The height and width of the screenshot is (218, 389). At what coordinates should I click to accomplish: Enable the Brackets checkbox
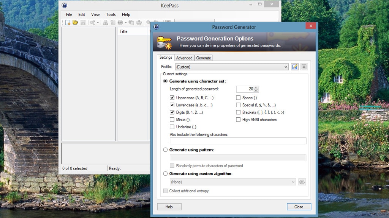point(238,112)
